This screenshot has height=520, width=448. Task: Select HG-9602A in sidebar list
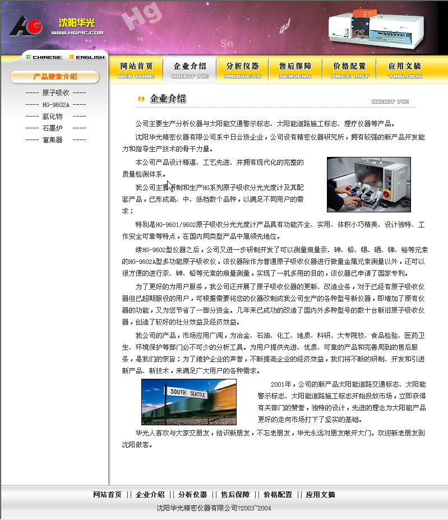tap(56, 105)
